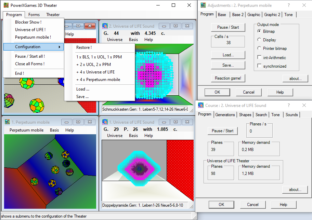312x220 pixels.
Task: Confirm the Adjustments dialog with OK
Action: click(x=217, y=92)
